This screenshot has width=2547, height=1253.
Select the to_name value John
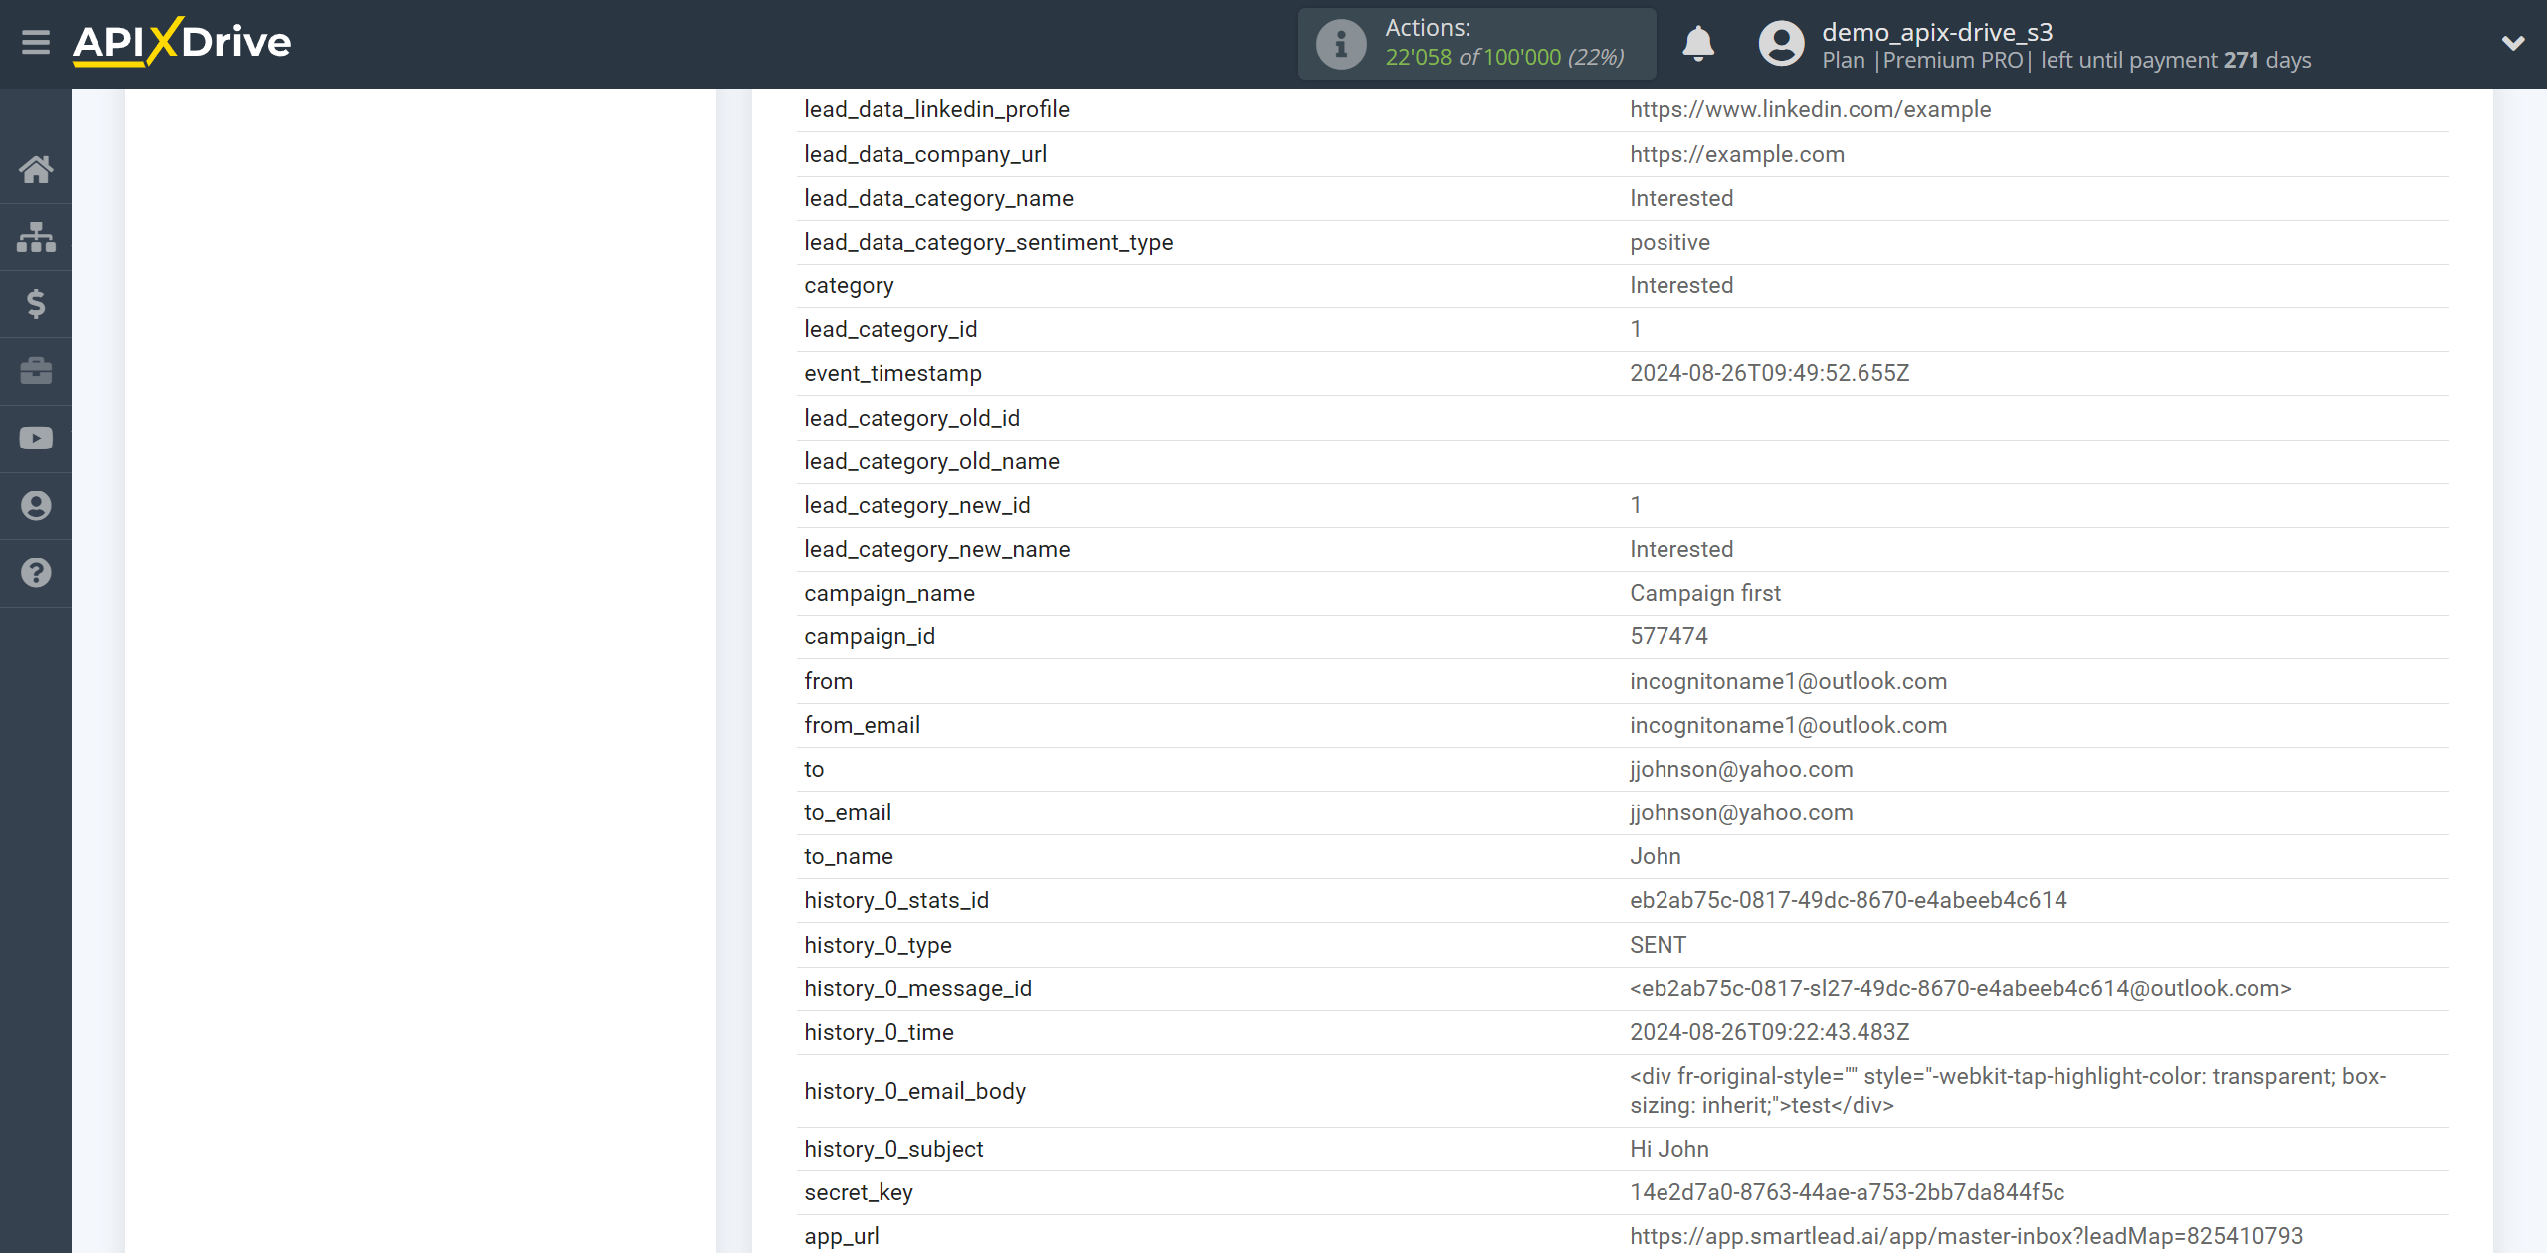[1655, 856]
